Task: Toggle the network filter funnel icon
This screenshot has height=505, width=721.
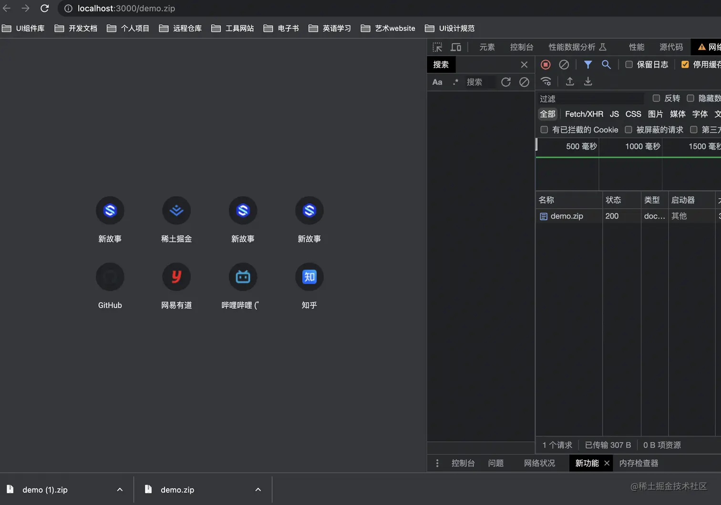Action: pyautogui.click(x=588, y=64)
